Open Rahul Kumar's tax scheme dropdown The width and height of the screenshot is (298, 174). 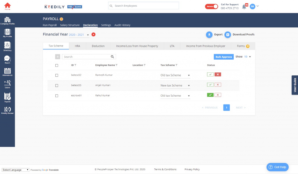point(175,96)
